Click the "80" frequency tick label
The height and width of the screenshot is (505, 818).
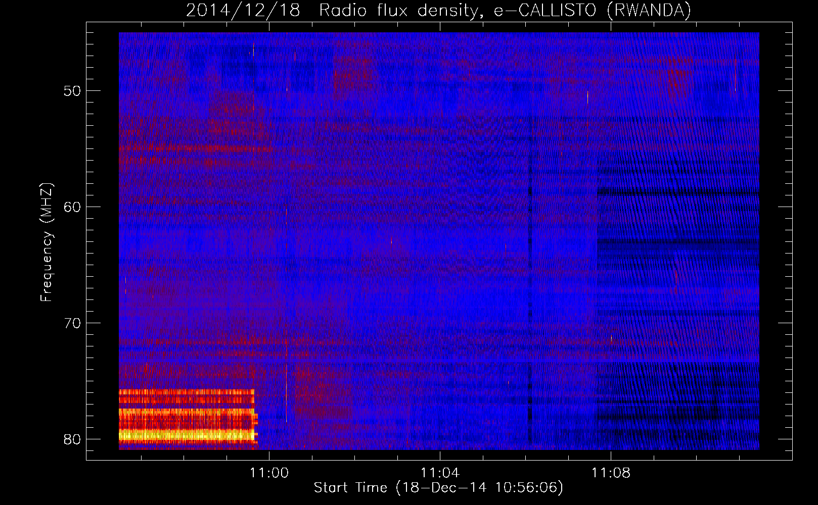pos(72,439)
